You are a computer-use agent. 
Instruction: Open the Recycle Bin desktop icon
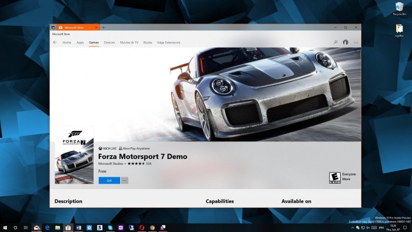[x=399, y=9]
